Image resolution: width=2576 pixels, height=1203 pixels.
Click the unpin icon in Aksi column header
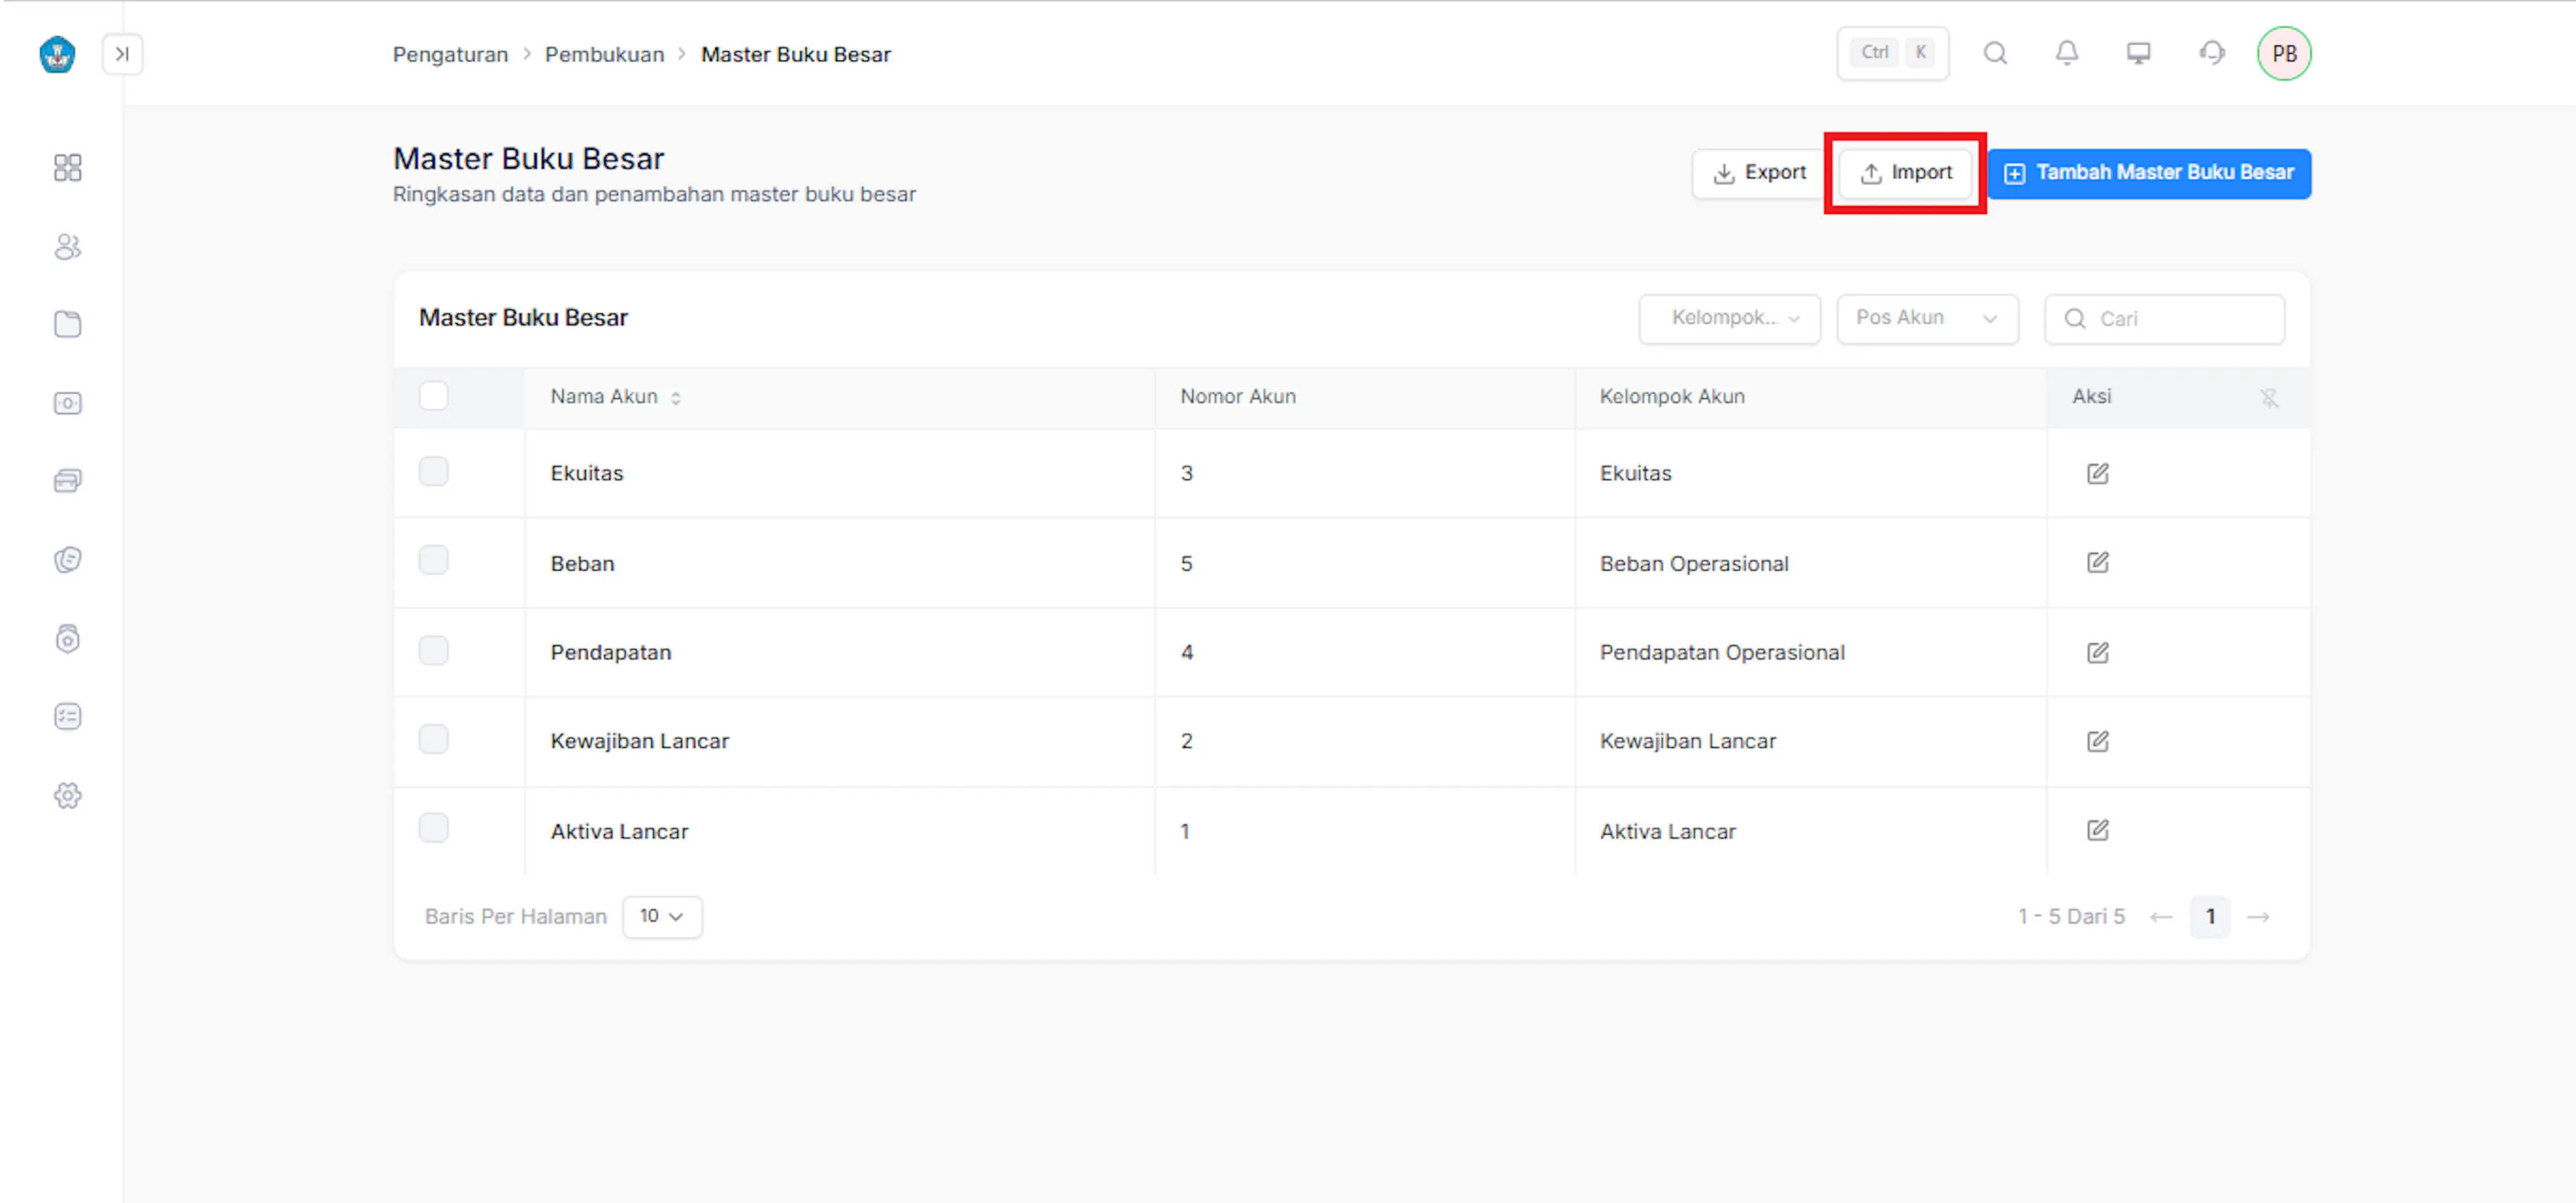tap(2269, 398)
